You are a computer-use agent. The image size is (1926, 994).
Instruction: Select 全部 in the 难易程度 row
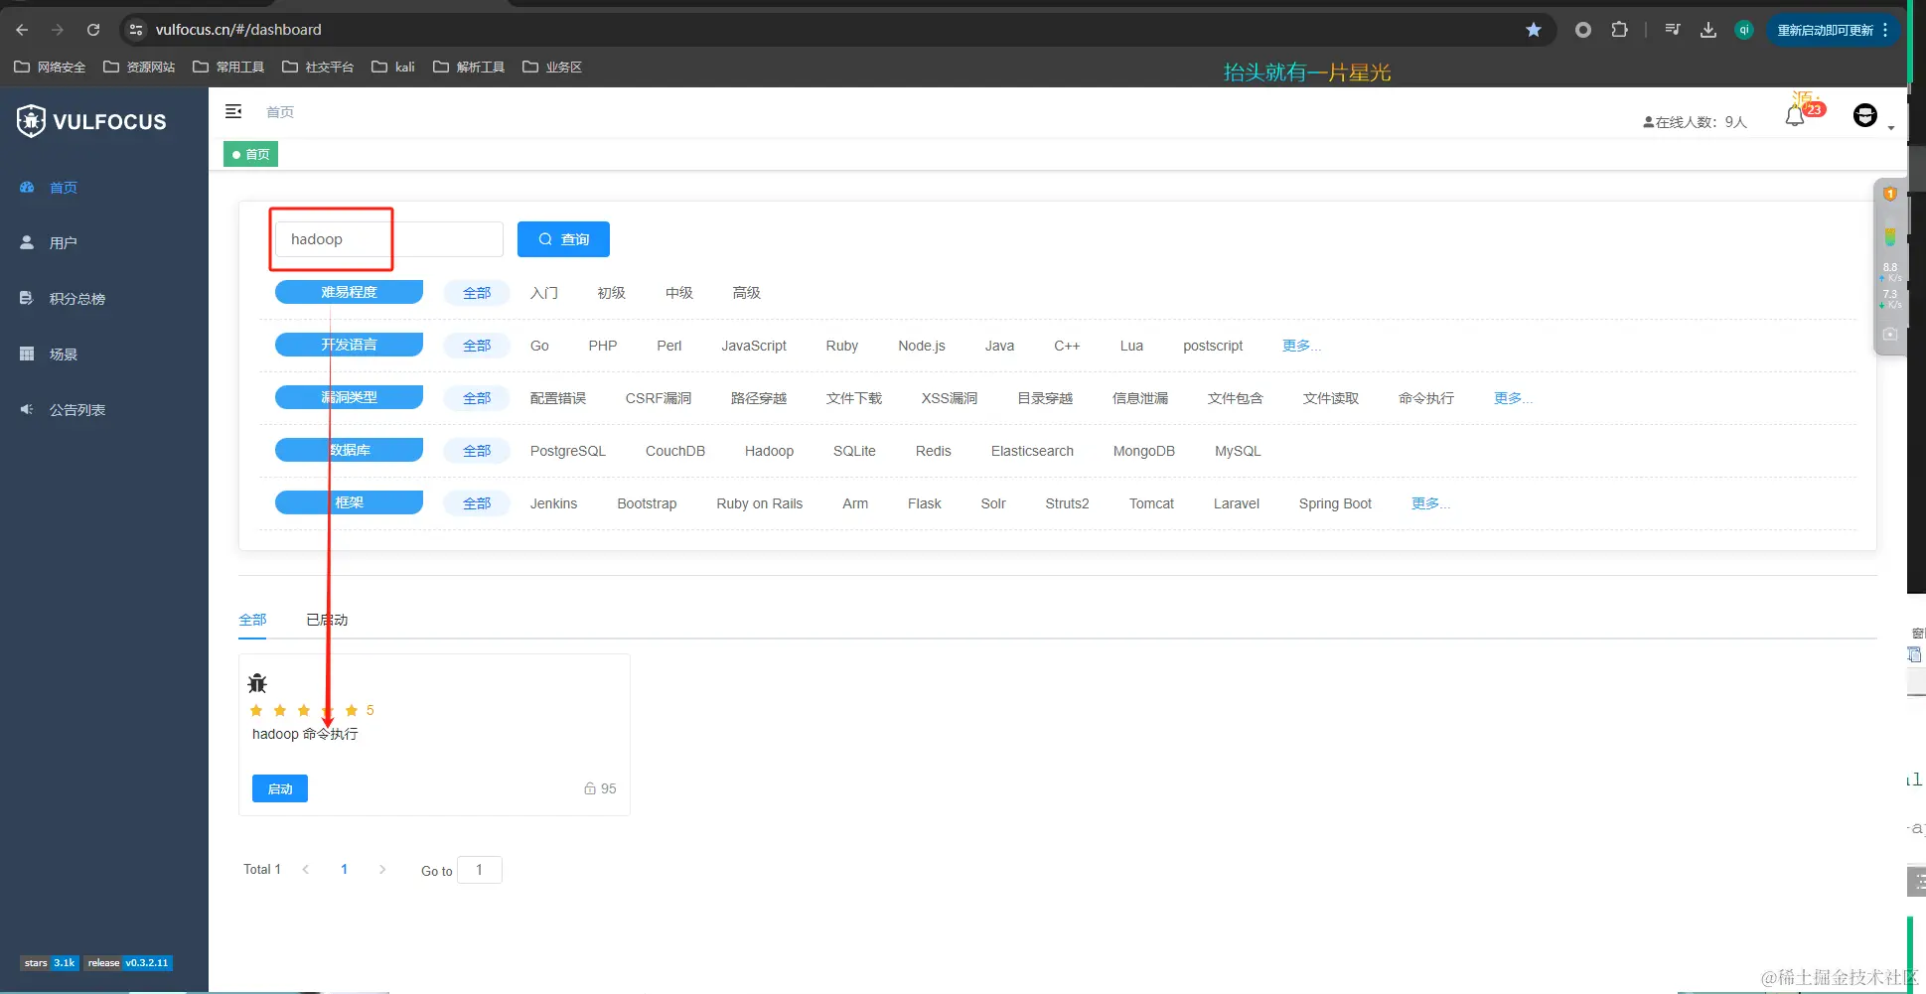point(477,293)
